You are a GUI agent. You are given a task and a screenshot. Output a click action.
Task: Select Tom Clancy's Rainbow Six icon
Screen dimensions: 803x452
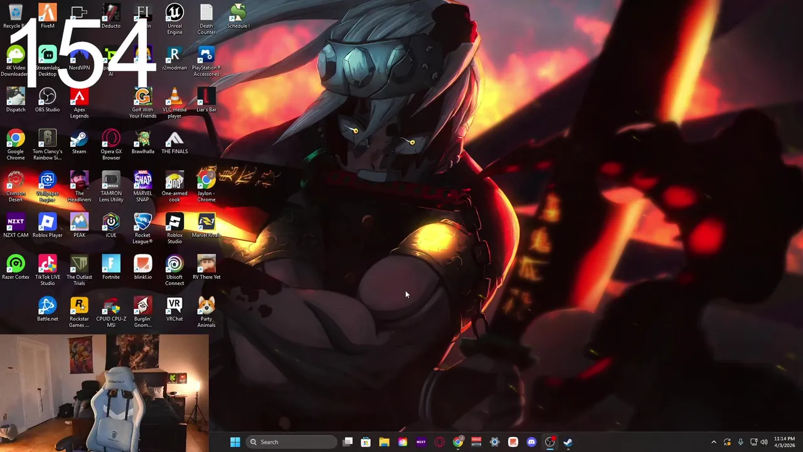click(x=47, y=145)
